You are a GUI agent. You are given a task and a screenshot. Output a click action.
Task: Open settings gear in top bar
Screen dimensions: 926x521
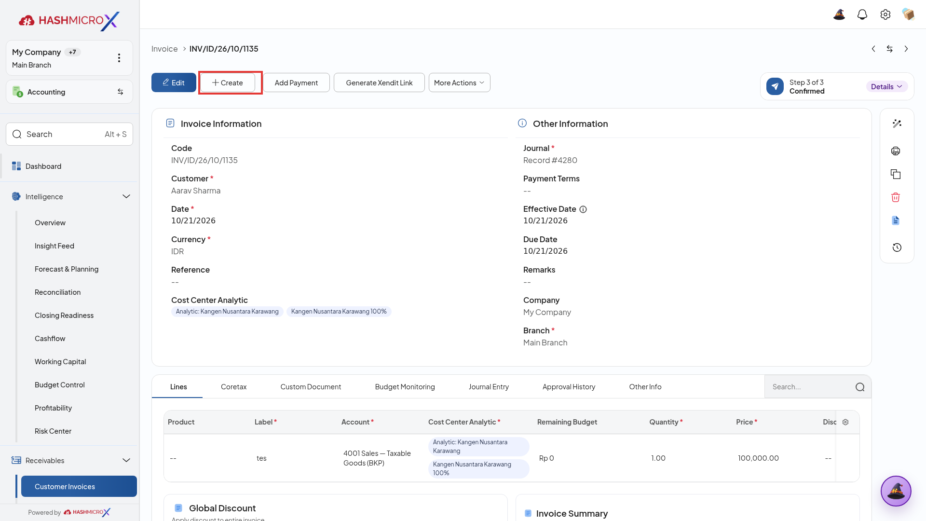point(885,14)
